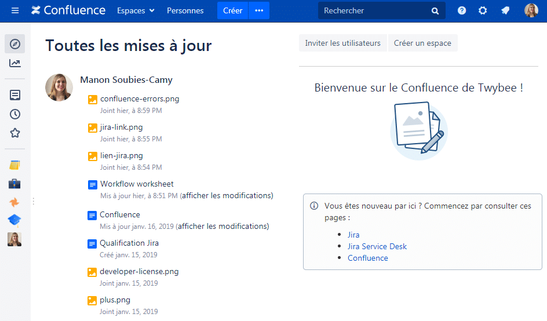Click the Créer button

pyautogui.click(x=233, y=11)
